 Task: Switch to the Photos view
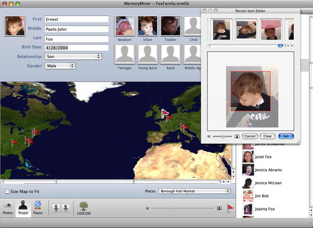[7, 207]
